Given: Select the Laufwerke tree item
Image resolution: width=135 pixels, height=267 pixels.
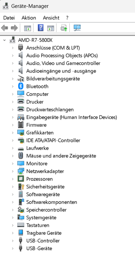Looking at the screenshot, I should pyautogui.click(x=37, y=148).
